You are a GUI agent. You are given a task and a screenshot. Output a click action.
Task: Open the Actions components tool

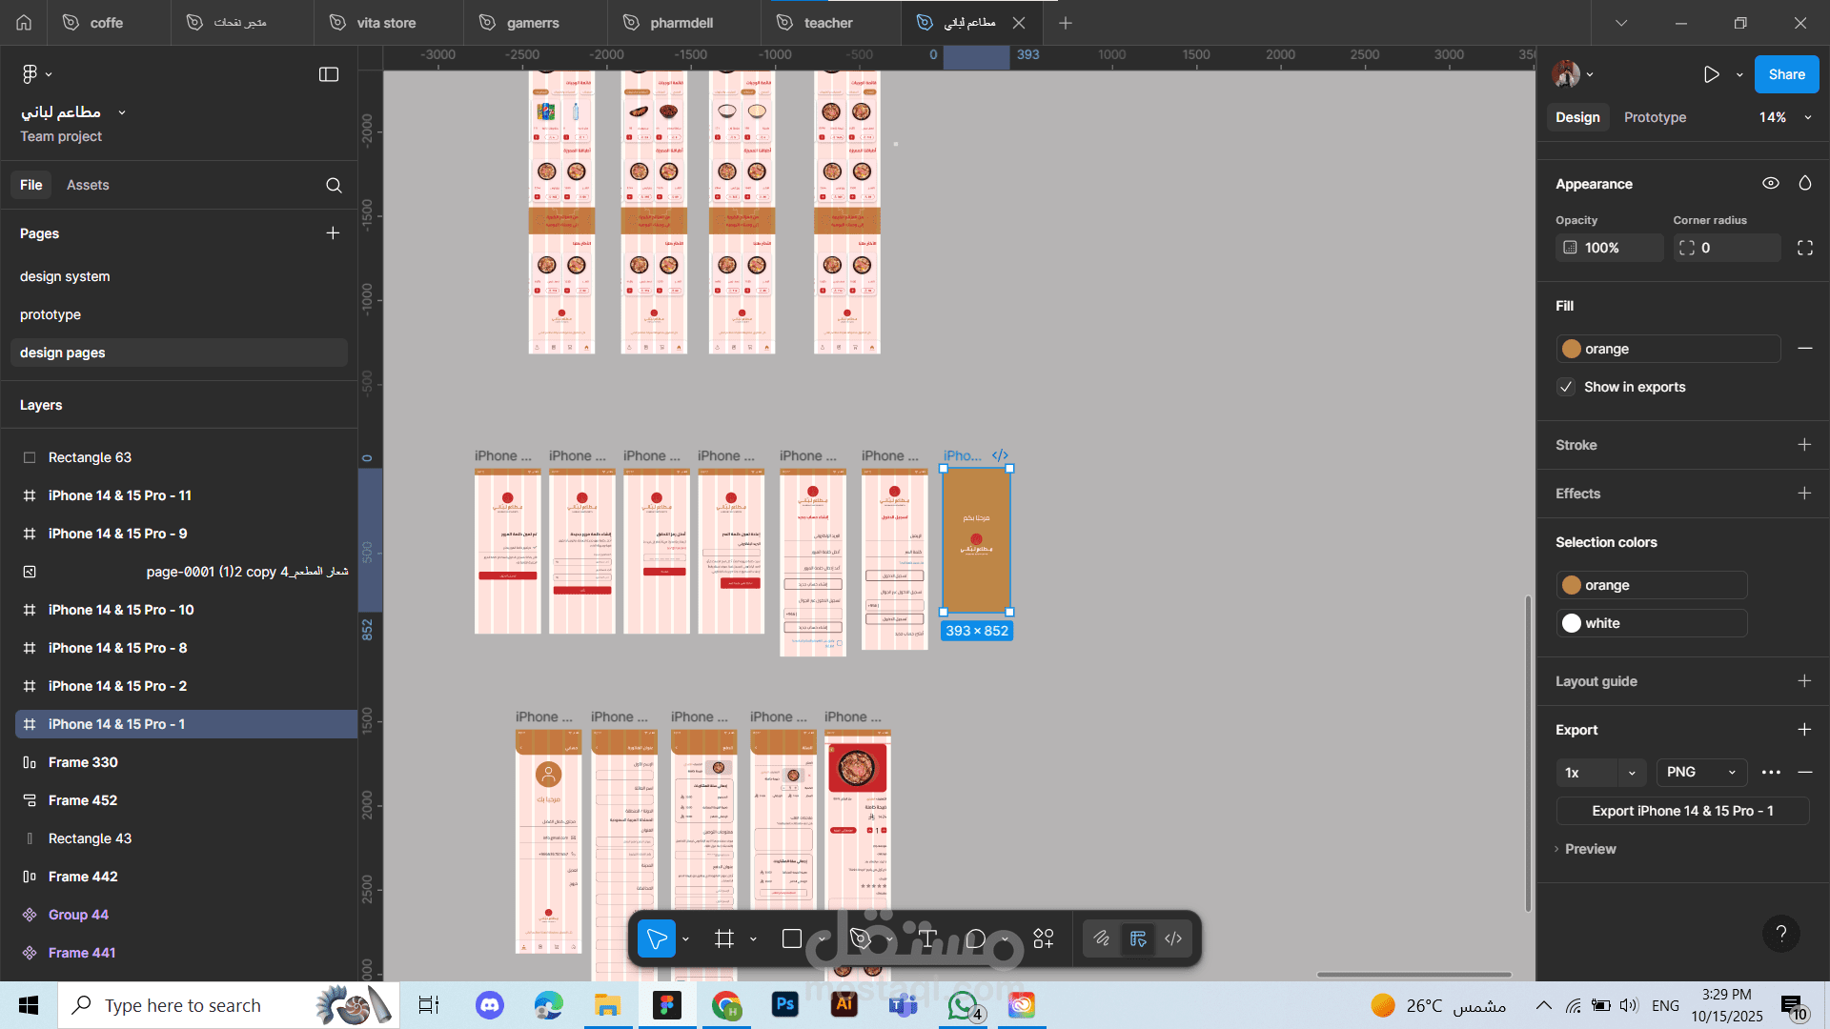pos(1044,939)
